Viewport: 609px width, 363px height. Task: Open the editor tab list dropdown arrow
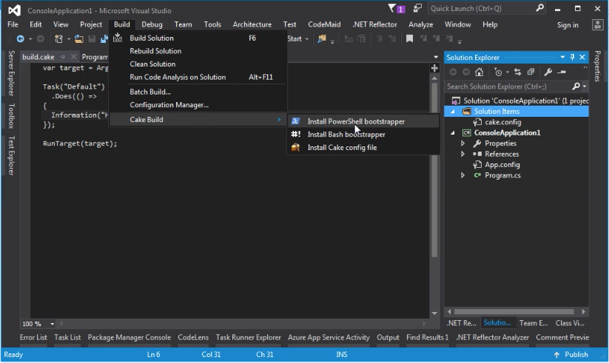436,57
